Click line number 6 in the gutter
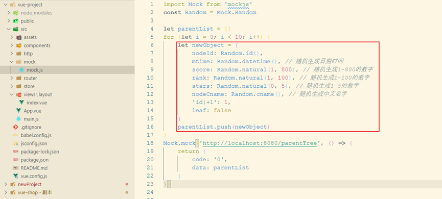Image resolution: width=442 pixels, height=199 pixels. click(x=152, y=45)
